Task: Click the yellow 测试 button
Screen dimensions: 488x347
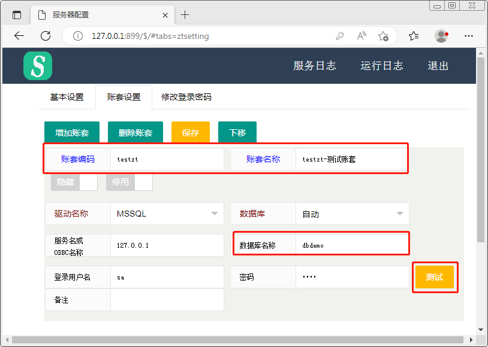Action: (x=435, y=277)
